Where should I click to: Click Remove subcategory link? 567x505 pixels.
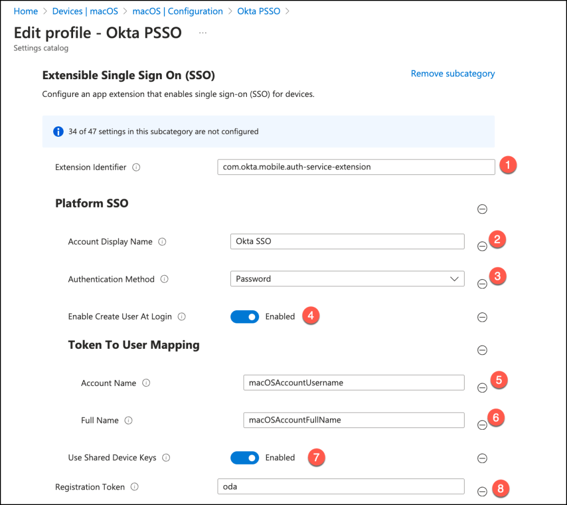pos(452,74)
